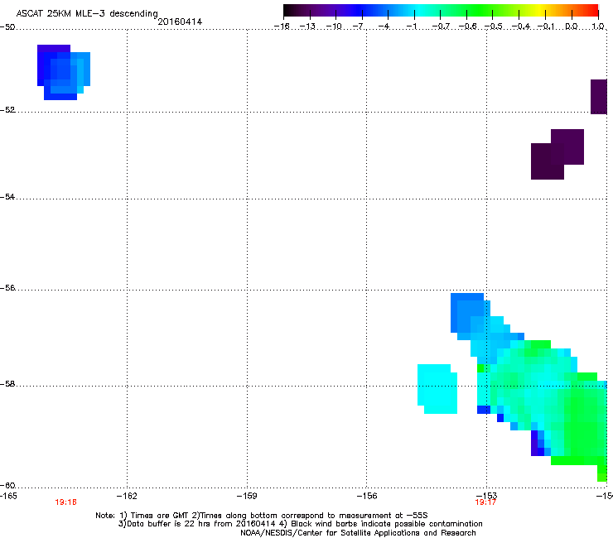Pick the cyan section of the color bar
613x538 pixels.
click(x=418, y=10)
